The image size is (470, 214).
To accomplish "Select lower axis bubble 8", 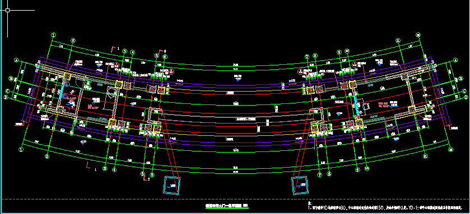I will click(x=329, y=174).
